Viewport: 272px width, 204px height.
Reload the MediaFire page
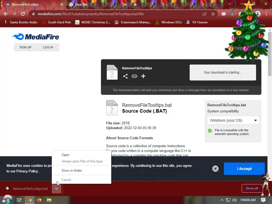pyautogui.click(x=23, y=14)
